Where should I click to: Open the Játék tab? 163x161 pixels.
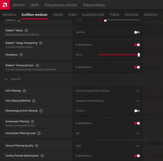(x=35, y=5)
